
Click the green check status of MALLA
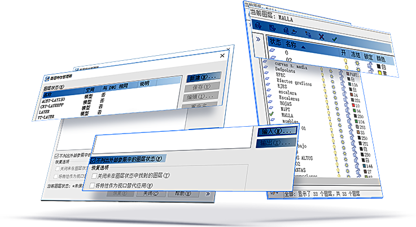point(271,114)
